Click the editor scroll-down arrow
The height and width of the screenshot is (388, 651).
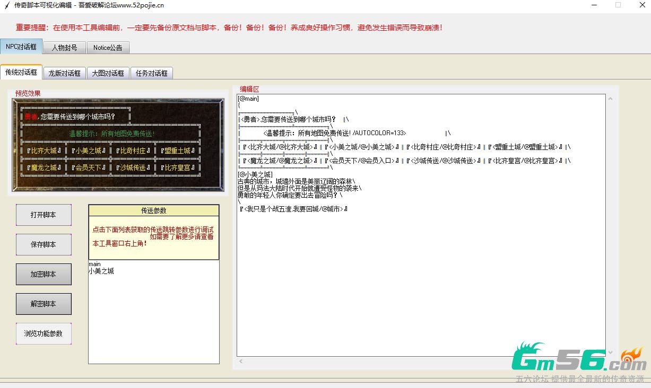coord(610,352)
